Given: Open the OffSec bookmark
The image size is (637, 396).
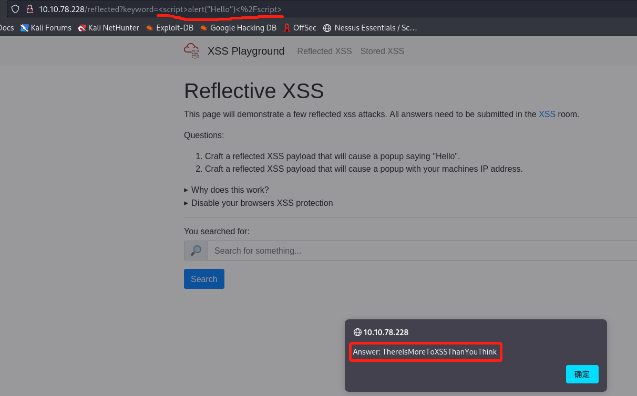Looking at the screenshot, I should point(300,28).
